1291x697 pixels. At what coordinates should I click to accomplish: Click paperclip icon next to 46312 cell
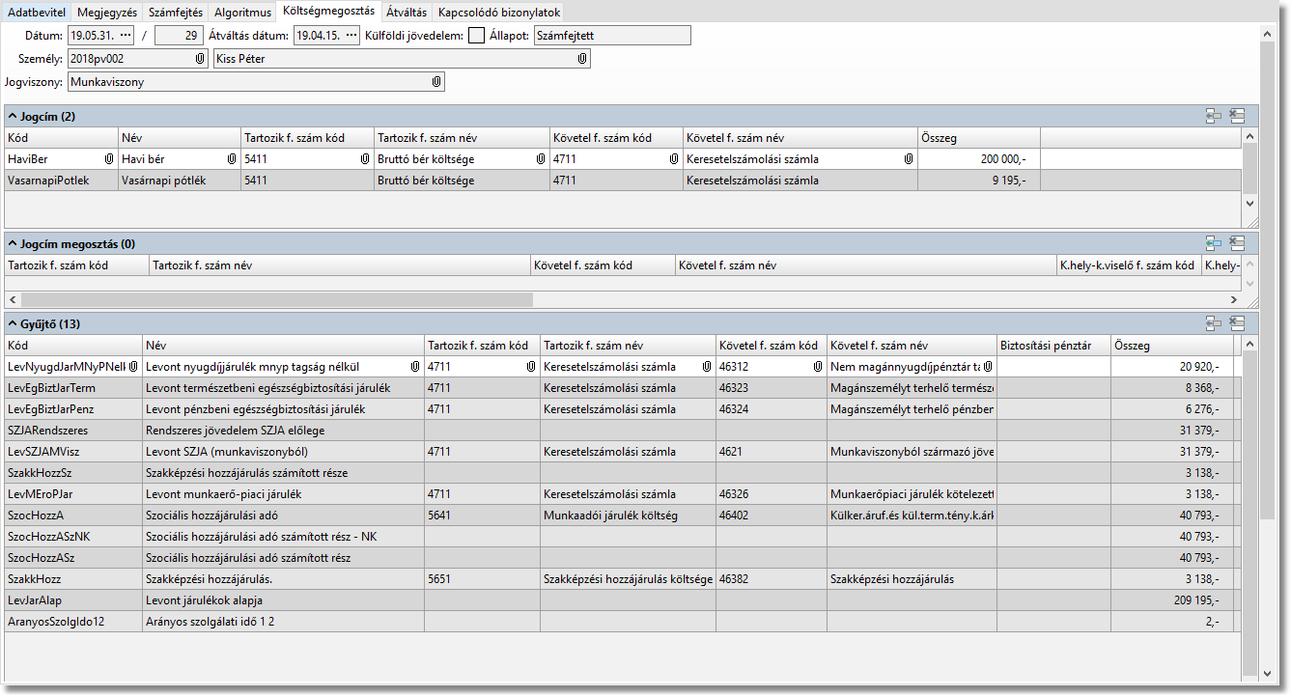pos(818,367)
